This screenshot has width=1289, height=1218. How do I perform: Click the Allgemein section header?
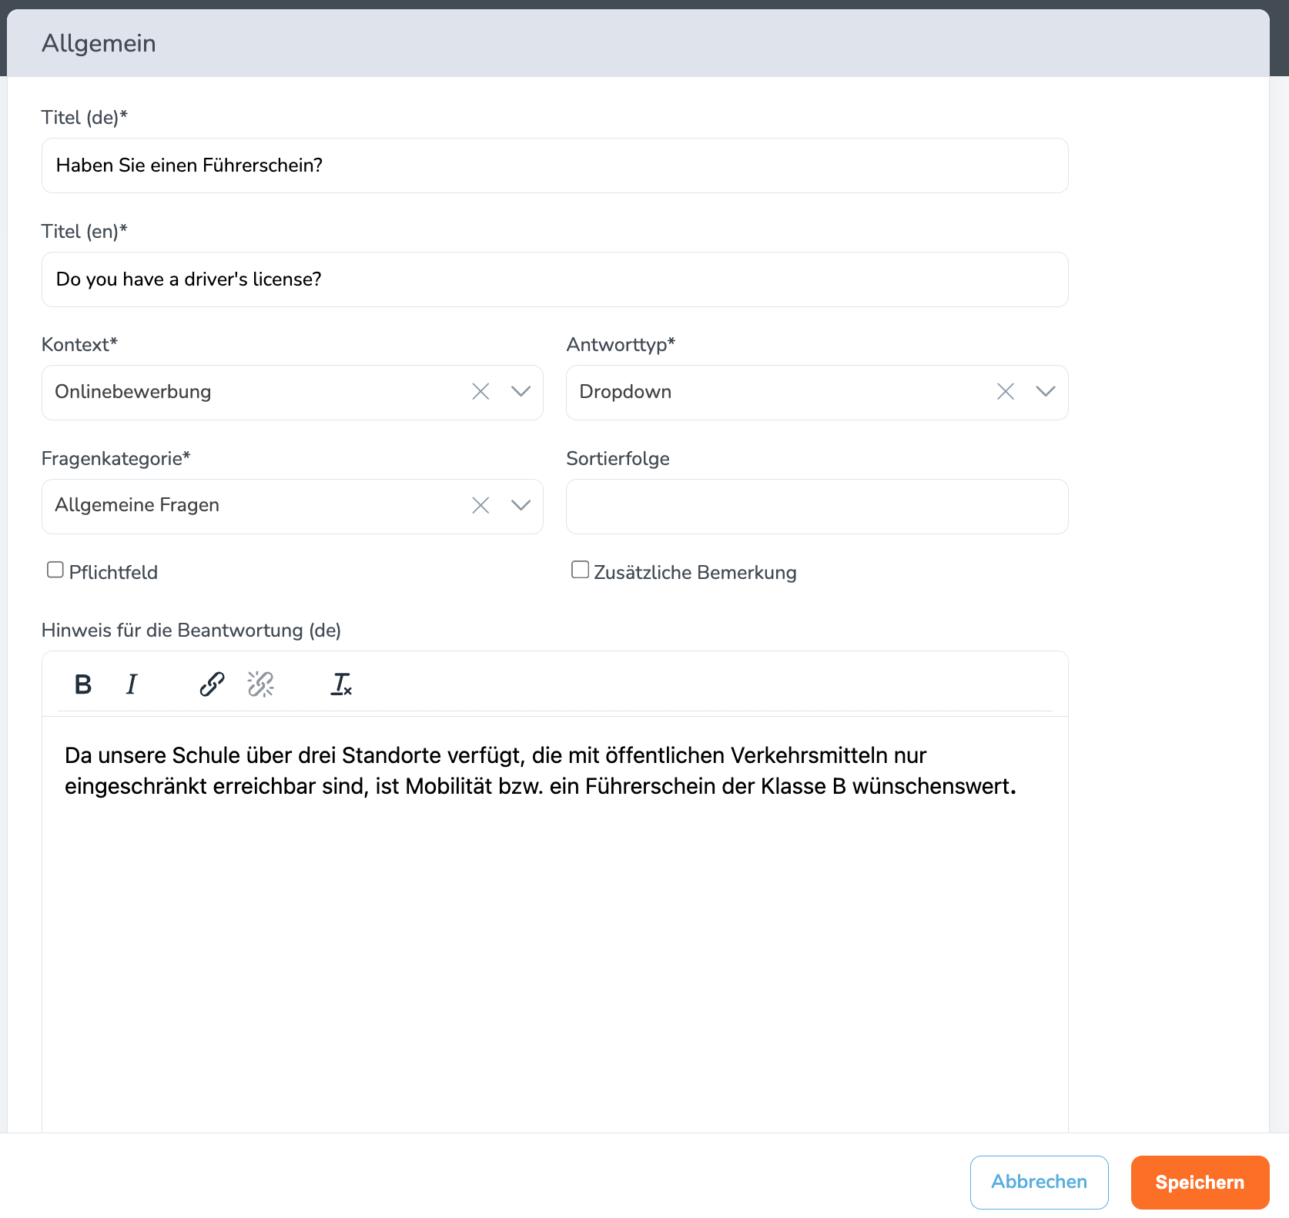click(99, 43)
